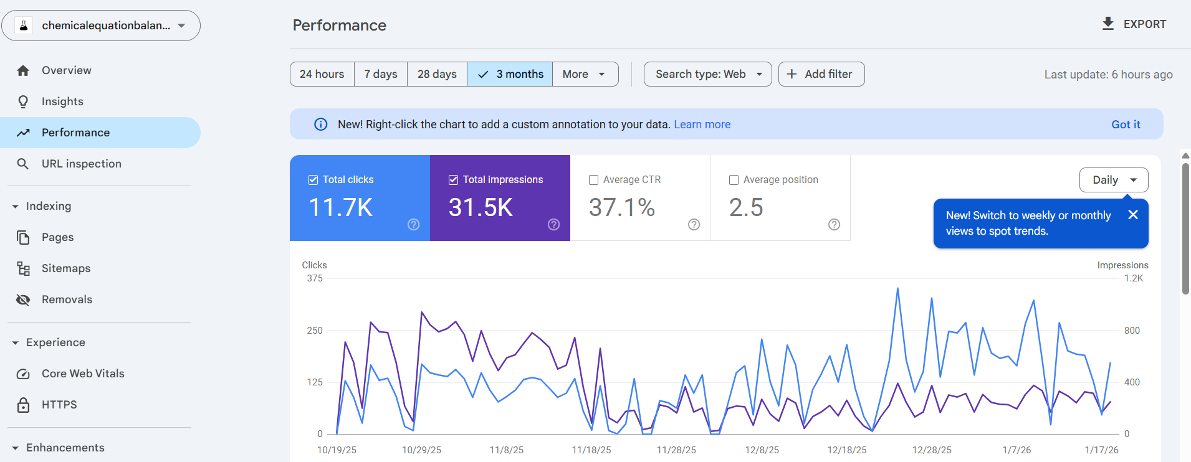Click the help icon on Total clicks card

click(x=413, y=224)
